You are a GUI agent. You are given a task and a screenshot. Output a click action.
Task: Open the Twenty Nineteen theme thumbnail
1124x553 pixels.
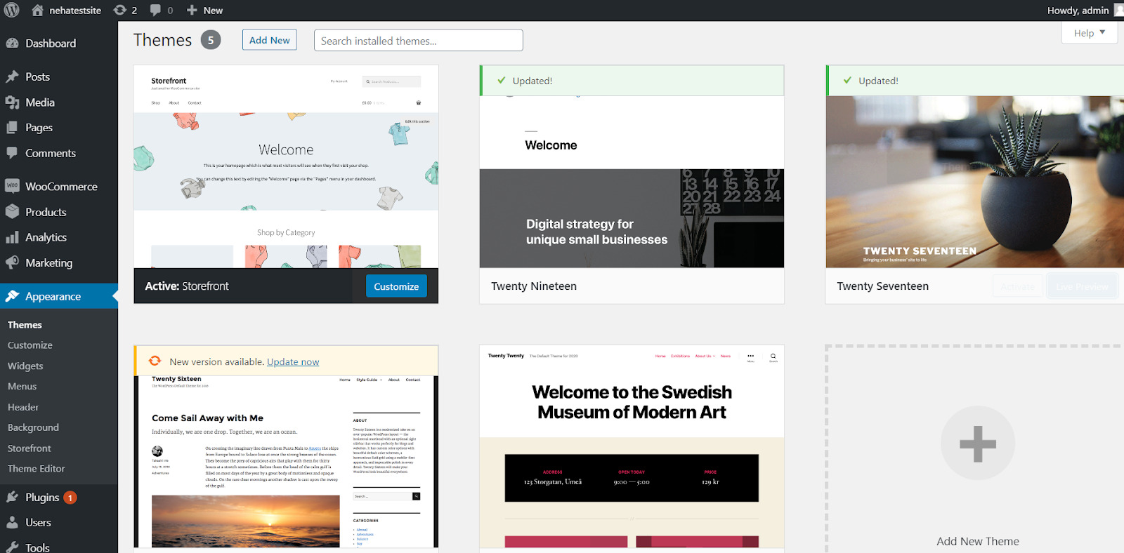click(x=632, y=182)
